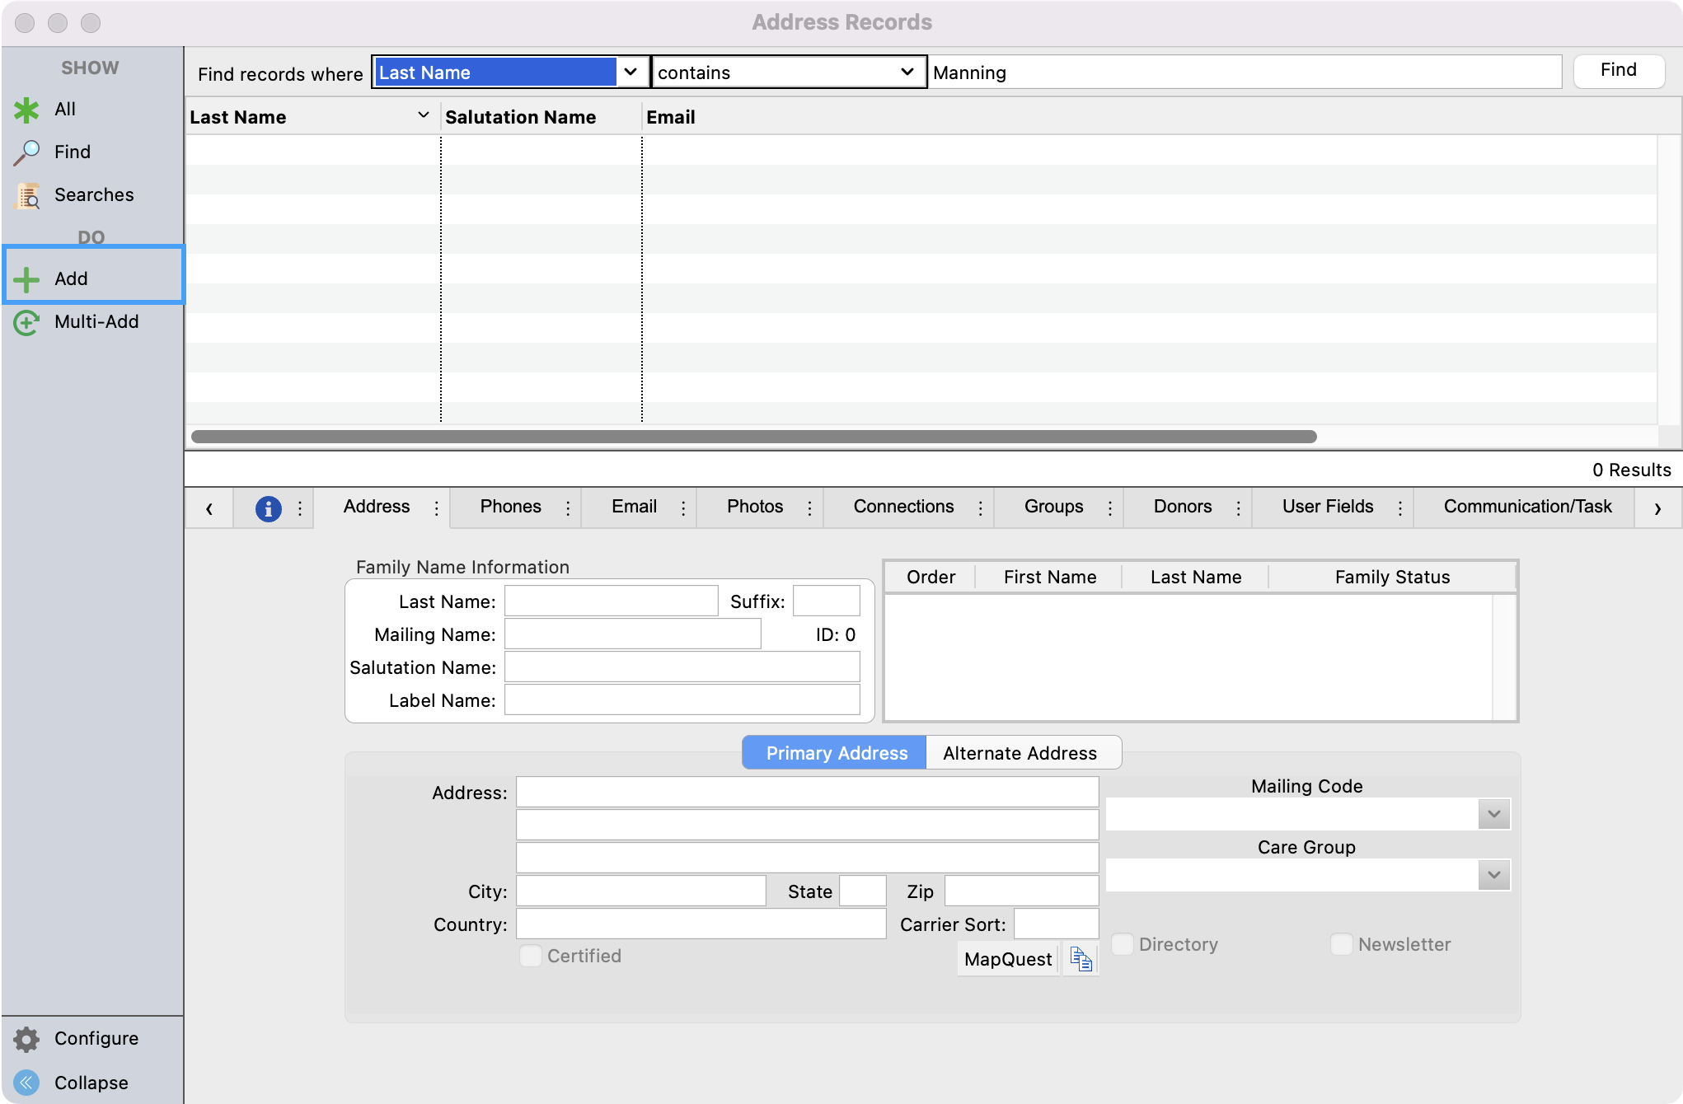Viewport: 1683px width, 1104px height.
Task: Toggle the Newsletter checkbox
Action: coord(1341,944)
